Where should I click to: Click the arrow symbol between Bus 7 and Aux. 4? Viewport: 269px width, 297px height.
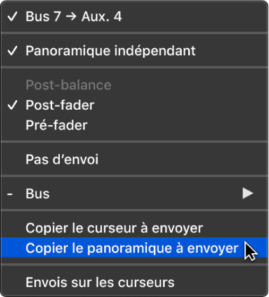click(71, 16)
